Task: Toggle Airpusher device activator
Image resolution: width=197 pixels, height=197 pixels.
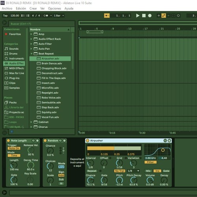Action: (x=87, y=141)
